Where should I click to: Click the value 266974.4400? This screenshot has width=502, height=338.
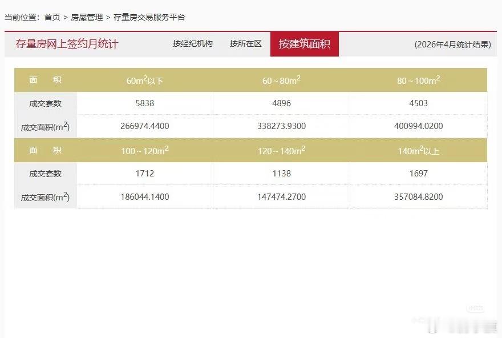coord(145,126)
